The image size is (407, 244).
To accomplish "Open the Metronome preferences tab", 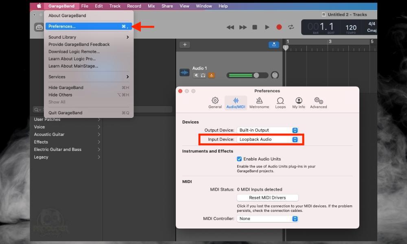I will (259, 103).
